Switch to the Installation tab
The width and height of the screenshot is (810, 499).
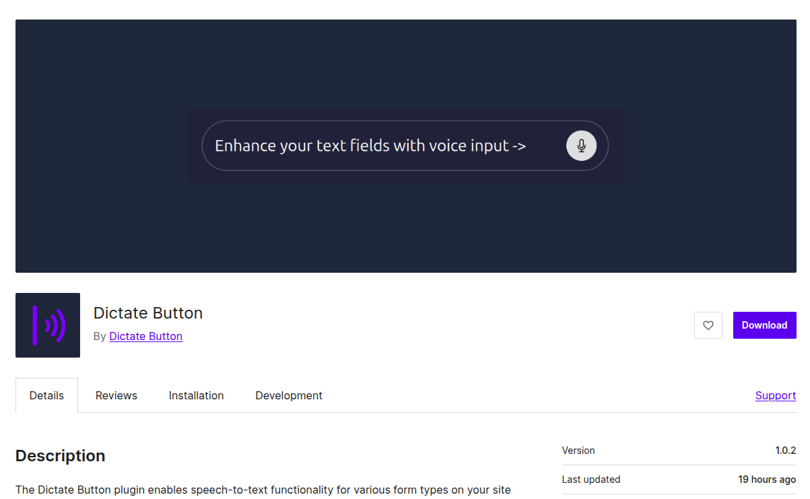[196, 395]
